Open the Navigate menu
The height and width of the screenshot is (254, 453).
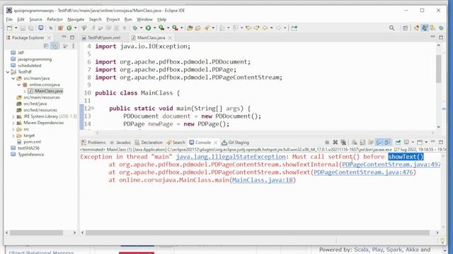click(x=76, y=19)
